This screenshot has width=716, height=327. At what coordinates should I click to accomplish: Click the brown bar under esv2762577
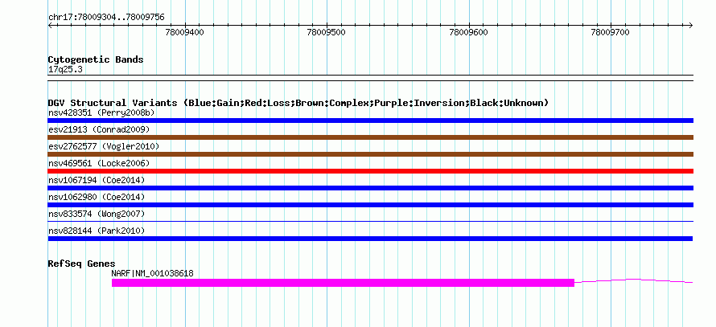370,154
